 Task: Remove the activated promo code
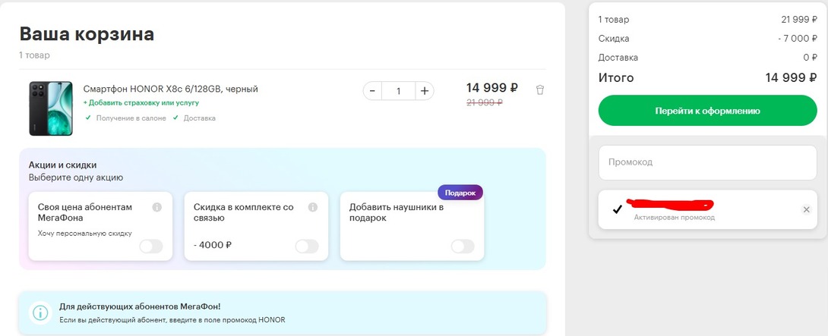point(806,209)
